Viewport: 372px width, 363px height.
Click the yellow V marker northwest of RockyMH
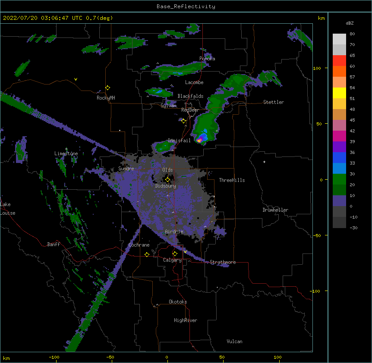pyautogui.click(x=76, y=79)
